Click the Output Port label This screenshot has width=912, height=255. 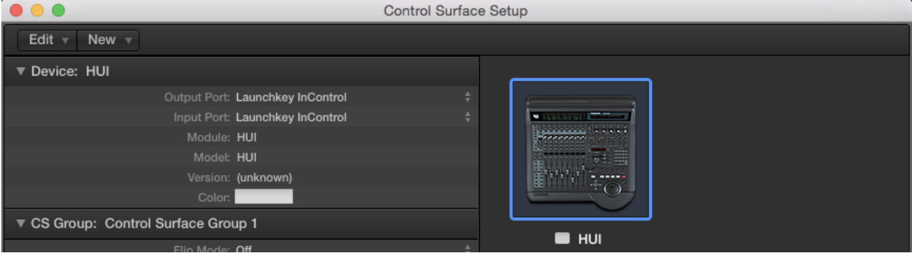pyautogui.click(x=197, y=97)
